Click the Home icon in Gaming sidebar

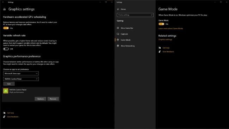118,9
